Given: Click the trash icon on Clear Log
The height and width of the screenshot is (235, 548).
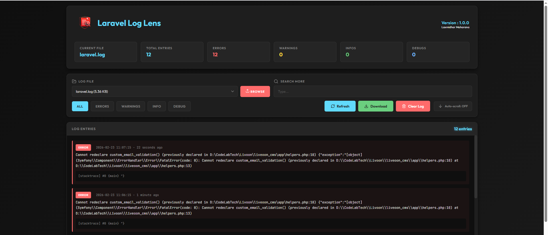Looking at the screenshot, I should [x=404, y=106].
